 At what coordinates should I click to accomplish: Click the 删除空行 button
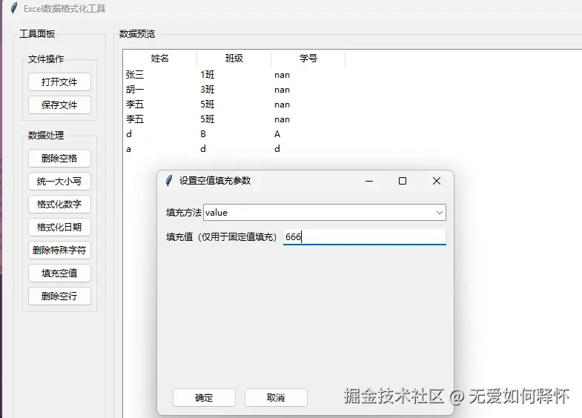(59, 296)
